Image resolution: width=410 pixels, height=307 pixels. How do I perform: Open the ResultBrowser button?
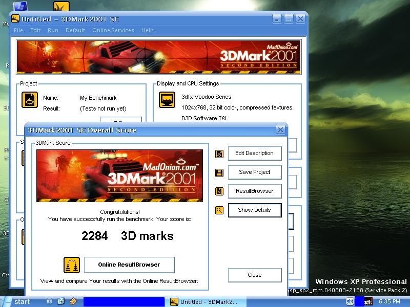coord(255,191)
